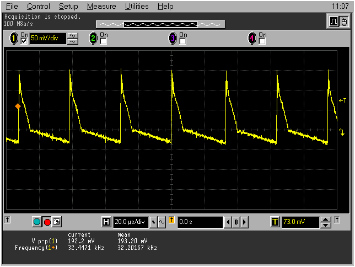The height and width of the screenshot is (267, 355).
Task: Click the channel 2 number button
Action: coord(93,38)
